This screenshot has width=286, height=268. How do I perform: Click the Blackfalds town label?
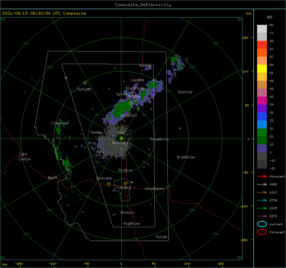click(x=135, y=88)
